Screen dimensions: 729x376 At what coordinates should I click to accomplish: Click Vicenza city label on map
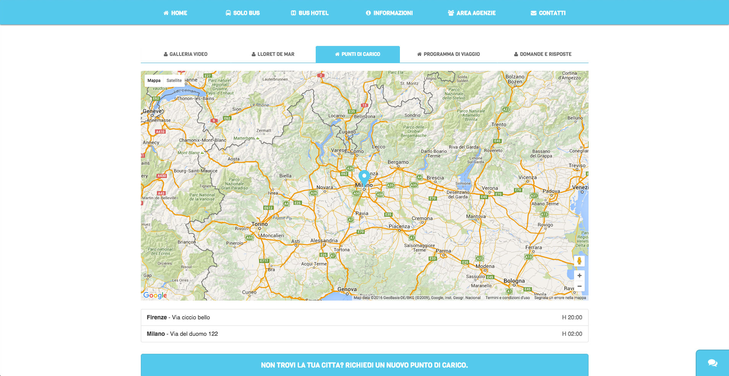[527, 177]
